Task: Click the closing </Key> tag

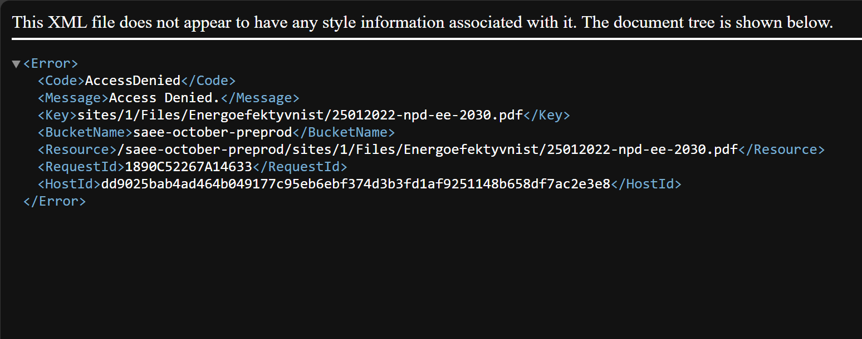Action: 546,115
